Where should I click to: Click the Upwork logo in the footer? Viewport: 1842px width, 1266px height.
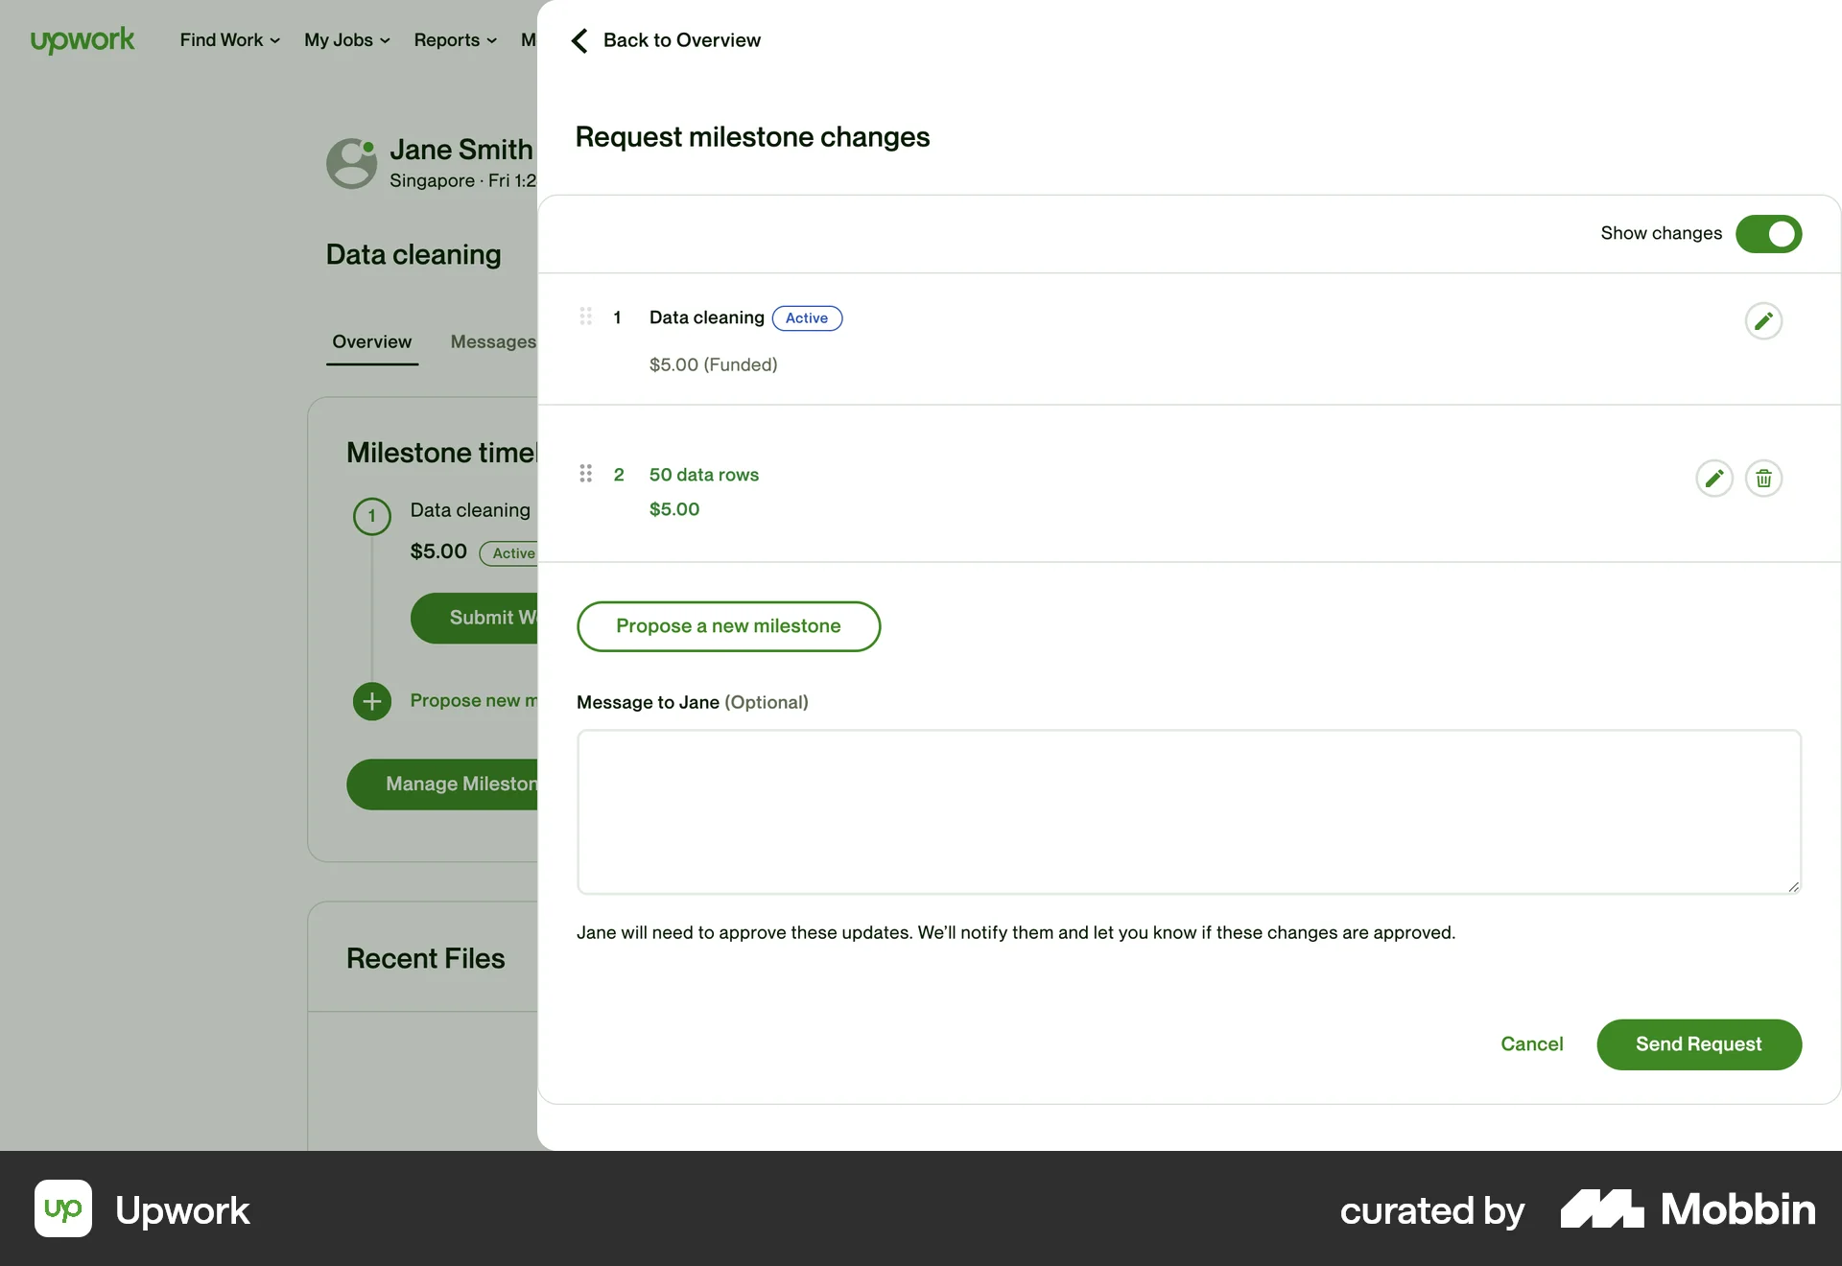63,1208
